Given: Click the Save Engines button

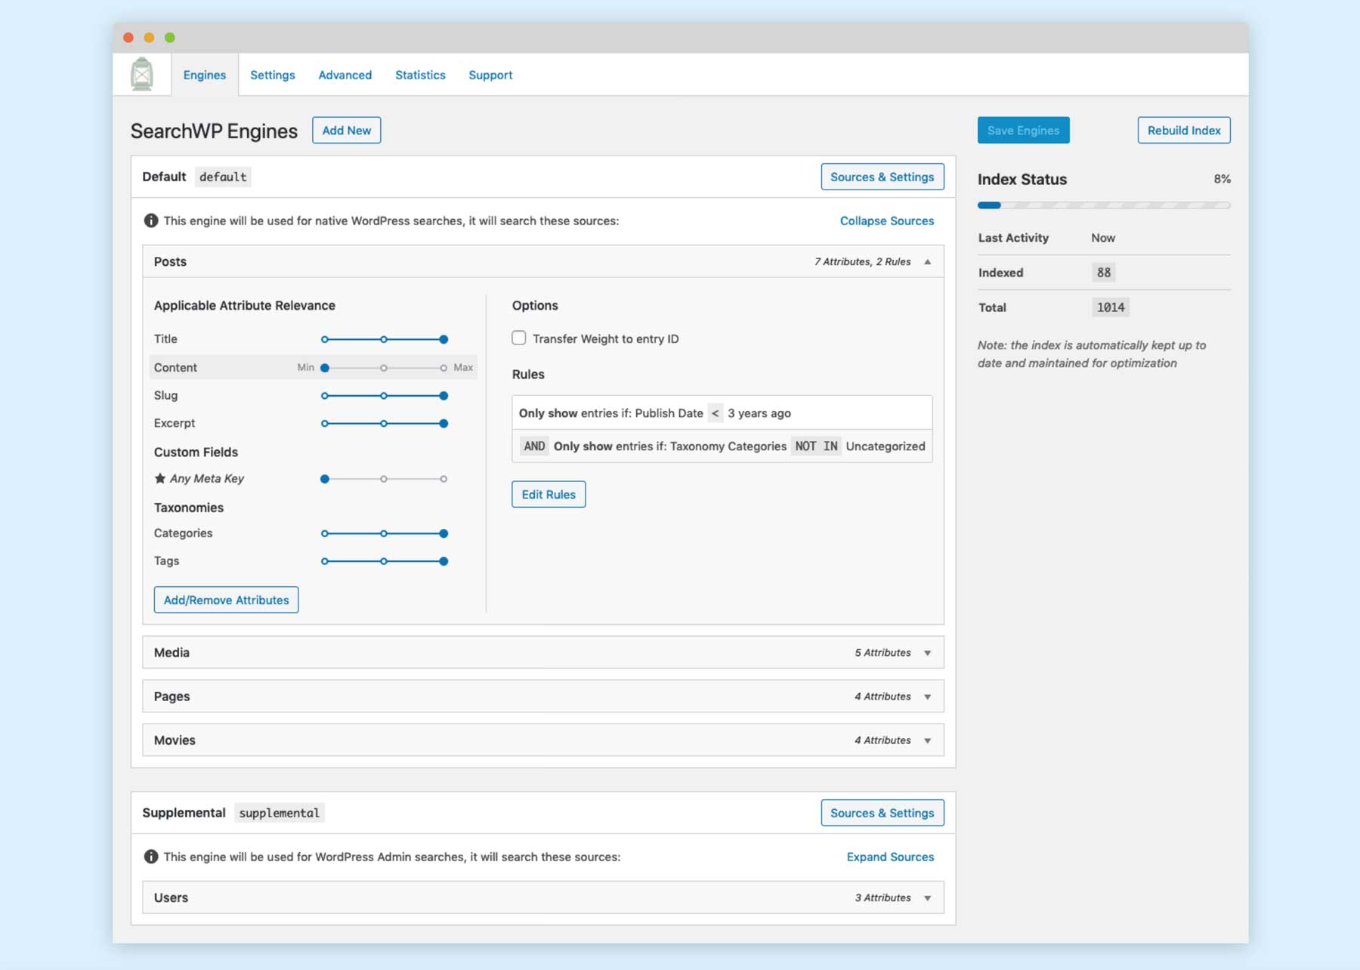Looking at the screenshot, I should click(1023, 130).
